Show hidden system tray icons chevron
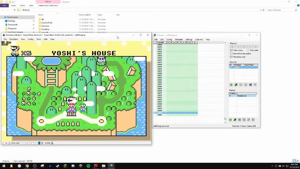The width and height of the screenshot is (300, 169). [272, 166]
